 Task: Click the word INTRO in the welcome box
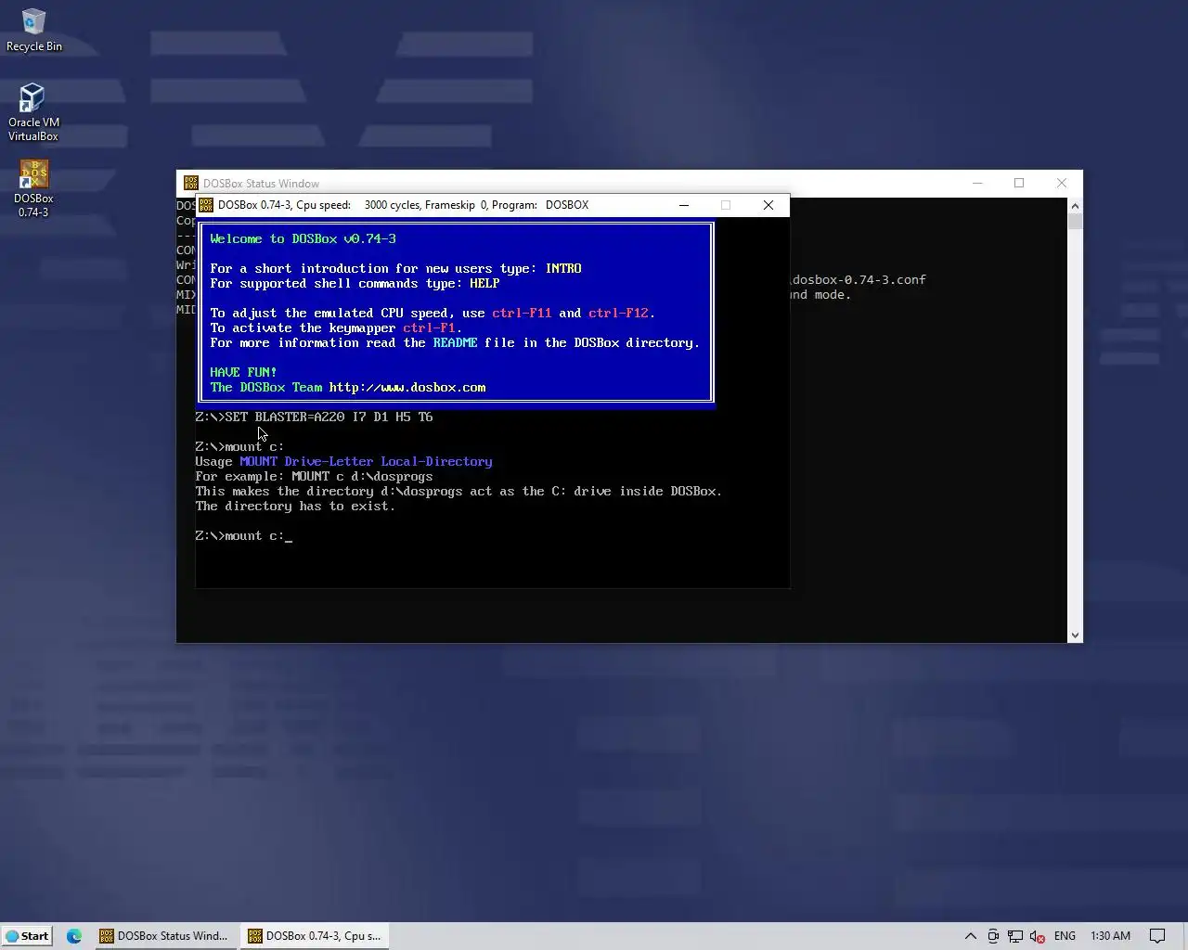[x=563, y=268]
